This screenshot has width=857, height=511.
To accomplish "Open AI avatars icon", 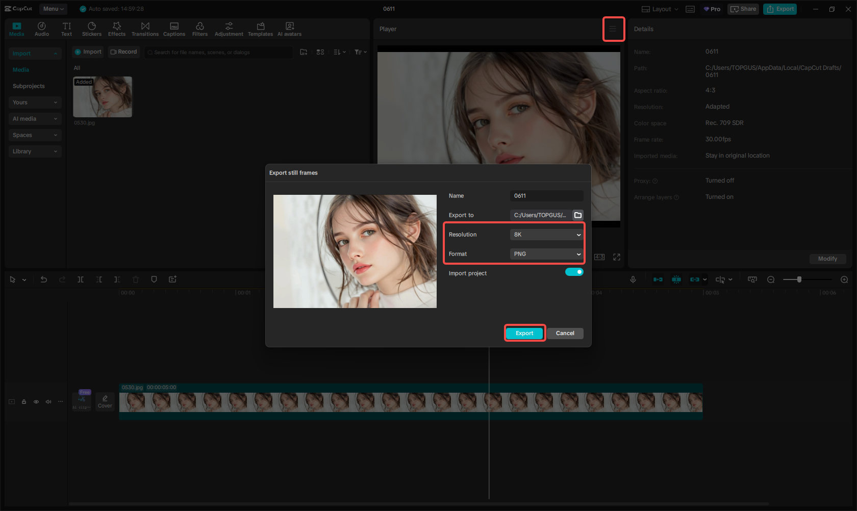I will pyautogui.click(x=289, y=29).
